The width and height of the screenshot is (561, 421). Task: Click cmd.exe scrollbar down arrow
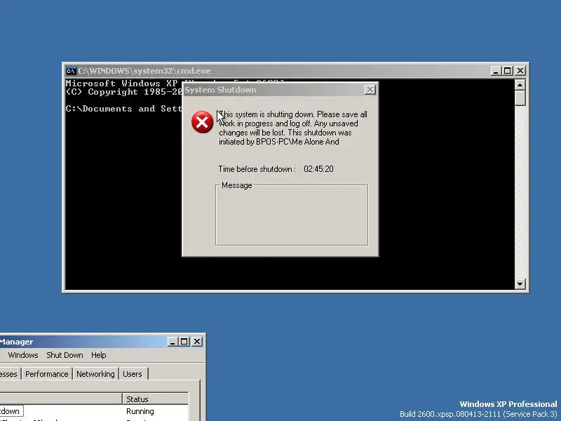click(x=520, y=284)
